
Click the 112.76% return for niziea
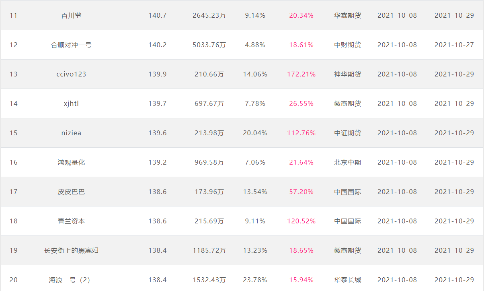301,133
